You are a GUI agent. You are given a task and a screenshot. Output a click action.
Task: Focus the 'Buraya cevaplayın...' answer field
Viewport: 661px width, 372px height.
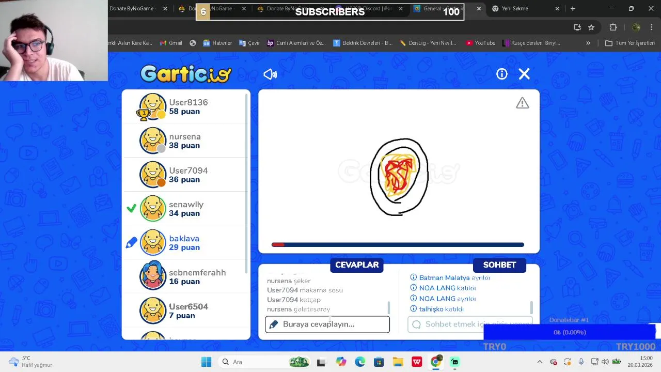[327, 324]
